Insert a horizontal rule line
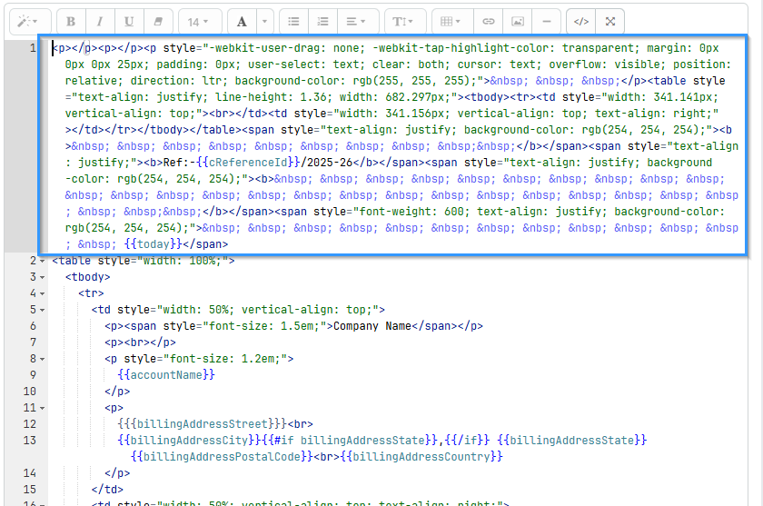 [546, 21]
